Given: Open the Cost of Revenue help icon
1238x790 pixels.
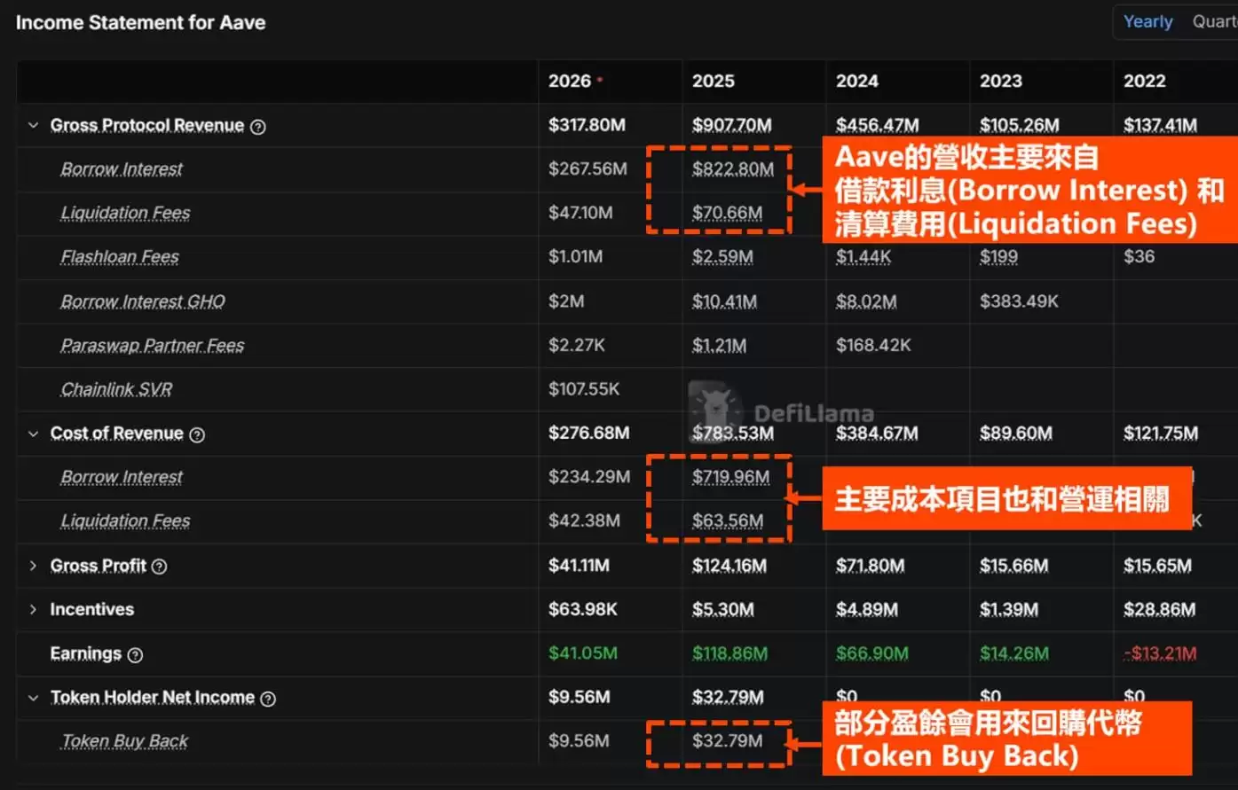Looking at the screenshot, I should coord(198,434).
